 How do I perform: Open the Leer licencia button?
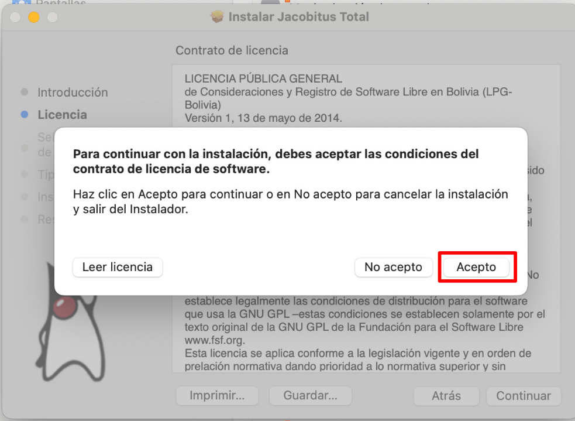pos(118,267)
